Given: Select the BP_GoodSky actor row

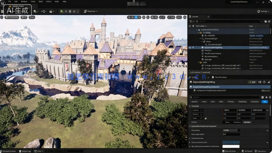Looking at the screenshot, I should (x=229, y=36).
